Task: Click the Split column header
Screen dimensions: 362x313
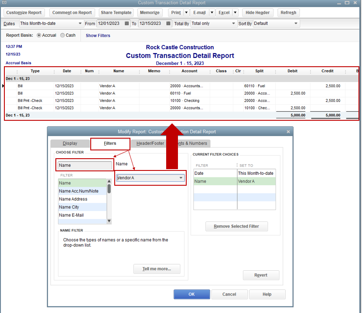Action: 259,71
